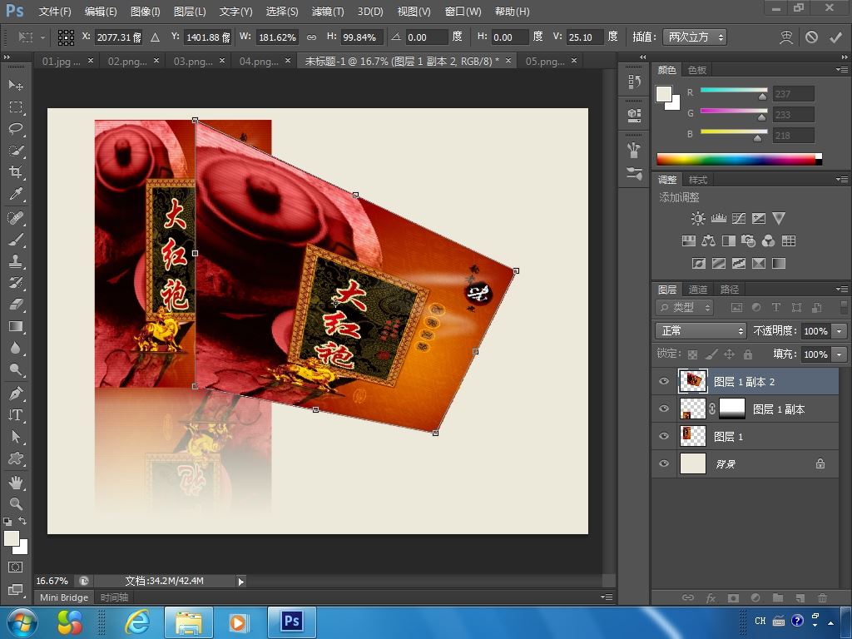Hide the 背景 layer visibility eye
The height and width of the screenshot is (639, 852).
coord(663,463)
